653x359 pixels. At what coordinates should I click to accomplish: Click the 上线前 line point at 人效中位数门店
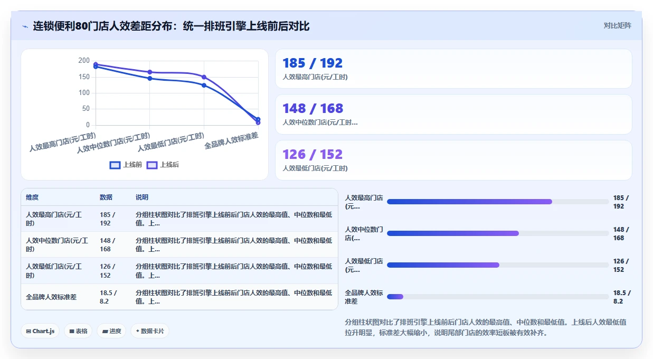pos(150,78)
